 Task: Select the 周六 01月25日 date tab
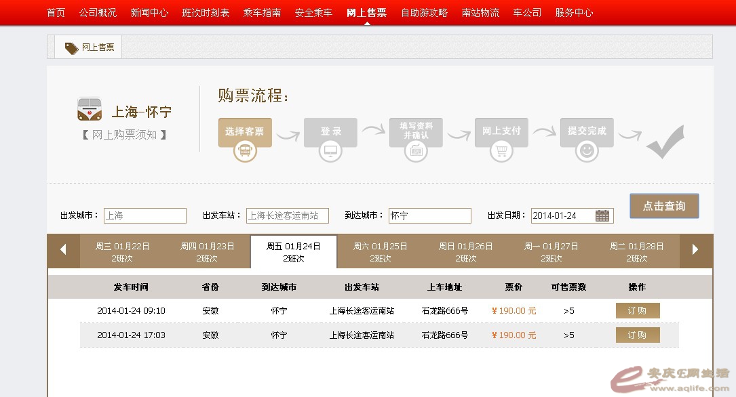pyautogui.click(x=380, y=251)
